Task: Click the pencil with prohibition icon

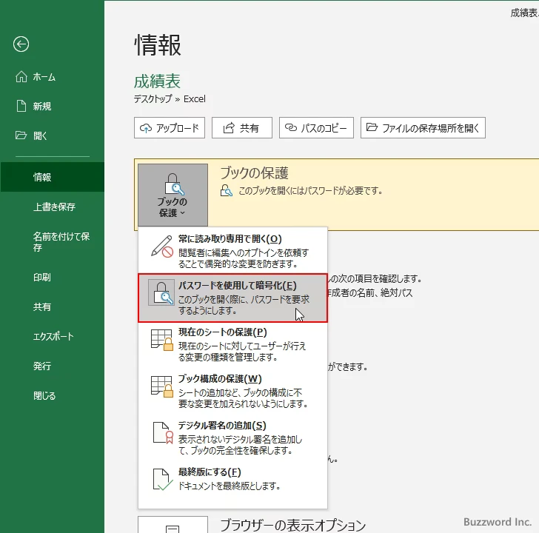Action: [162, 247]
